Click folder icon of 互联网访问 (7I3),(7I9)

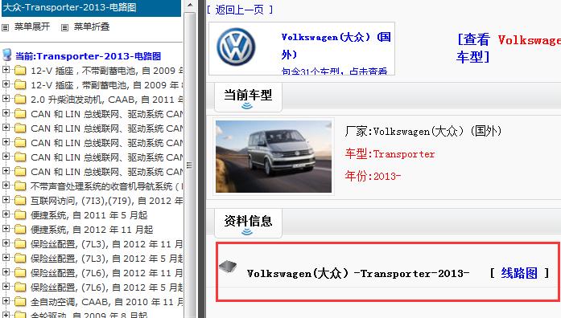(x=20, y=201)
